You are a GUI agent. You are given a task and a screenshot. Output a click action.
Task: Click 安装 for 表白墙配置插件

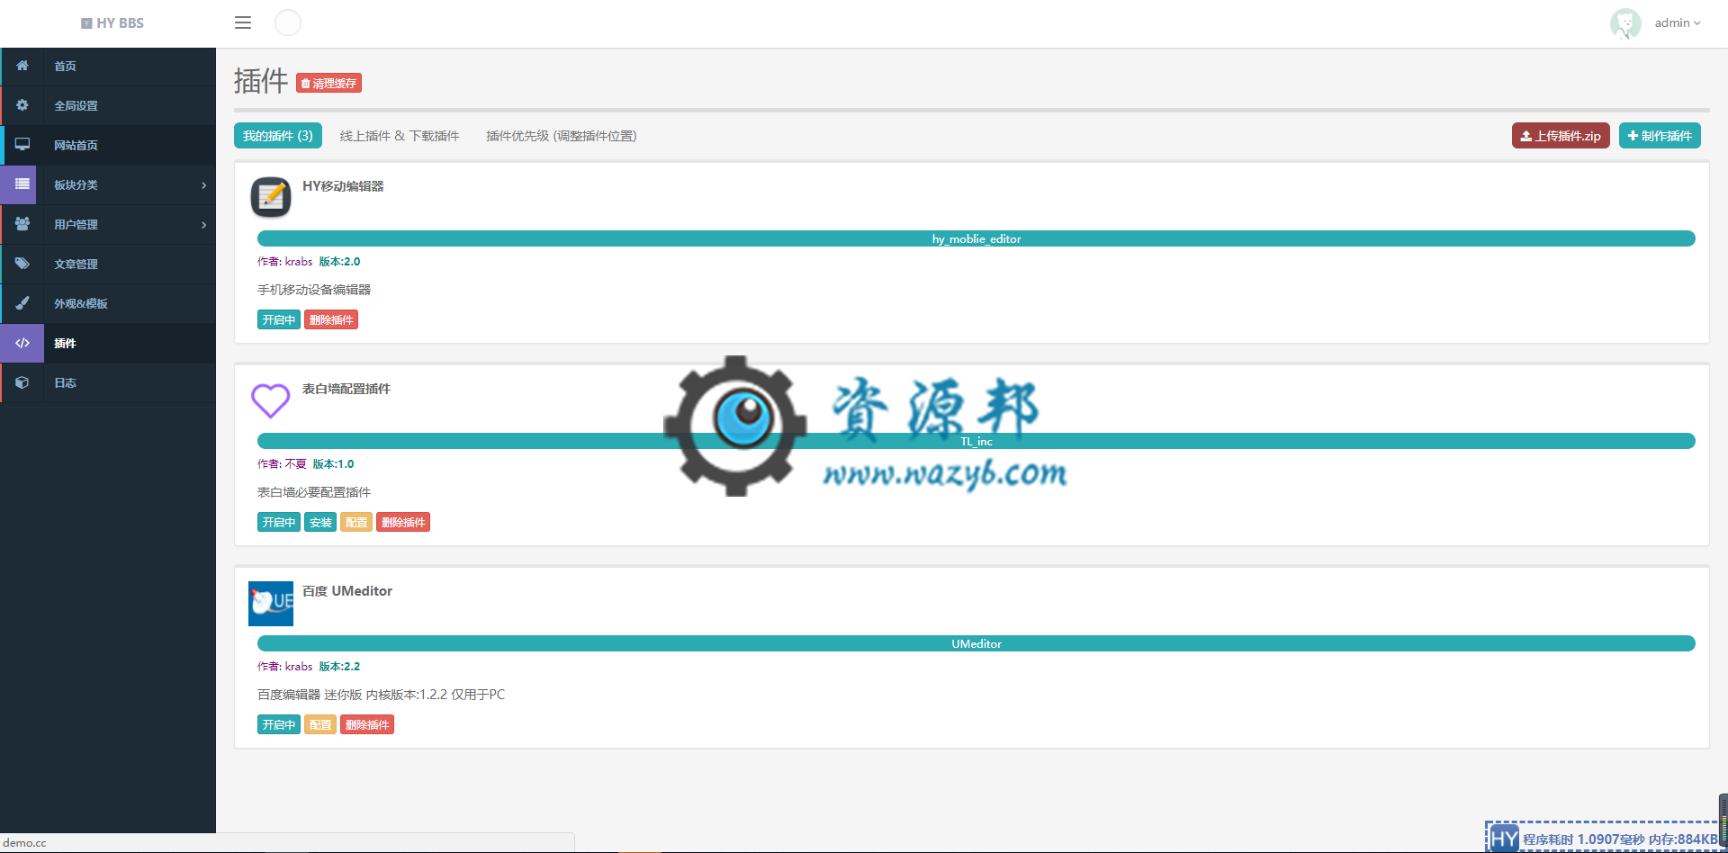tap(320, 522)
